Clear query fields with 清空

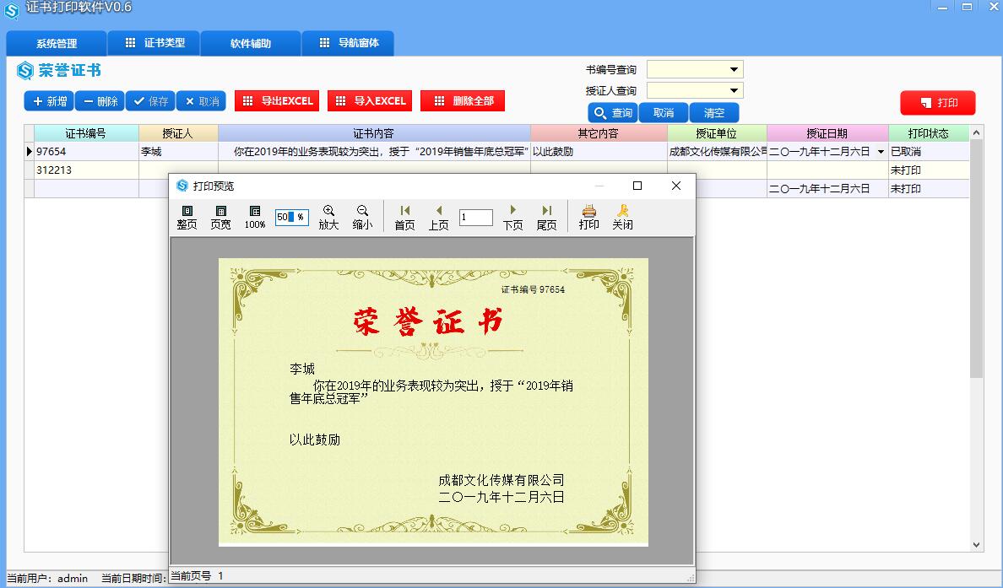tap(714, 113)
